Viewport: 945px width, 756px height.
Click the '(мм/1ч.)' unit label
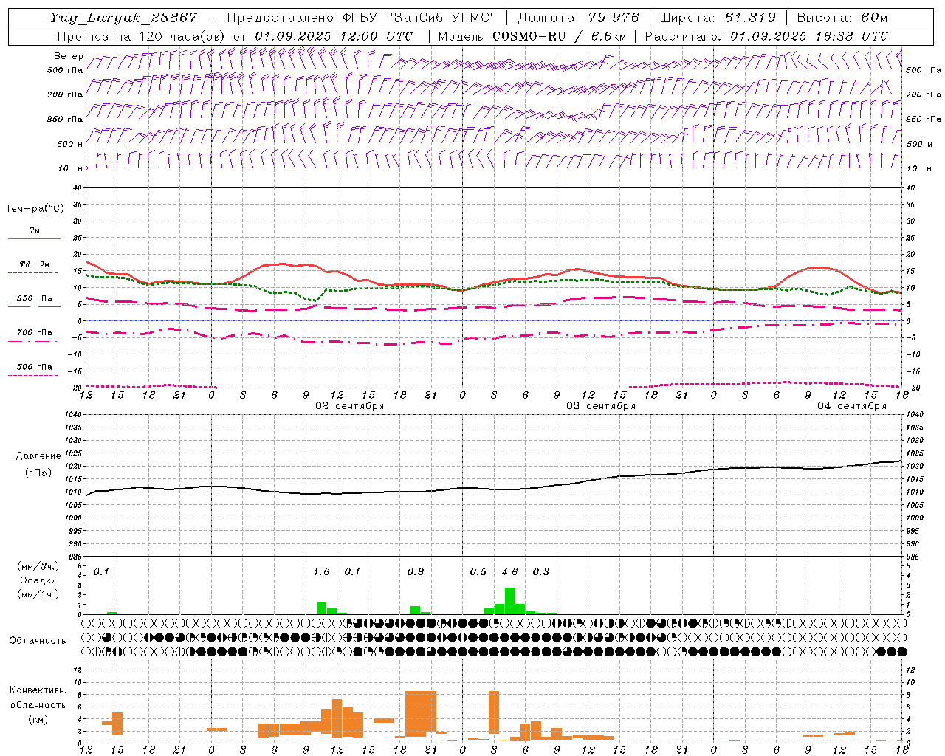pos(38,594)
